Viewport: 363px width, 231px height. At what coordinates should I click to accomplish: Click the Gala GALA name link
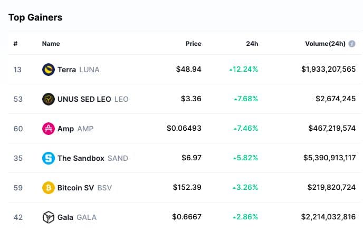[x=65, y=217]
